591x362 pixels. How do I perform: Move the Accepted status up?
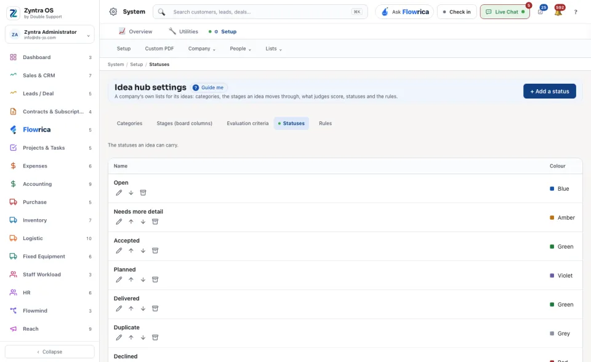click(131, 251)
